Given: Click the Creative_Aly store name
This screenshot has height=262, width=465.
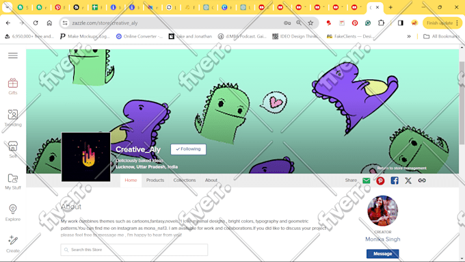Looking at the screenshot, I should pos(138,149).
